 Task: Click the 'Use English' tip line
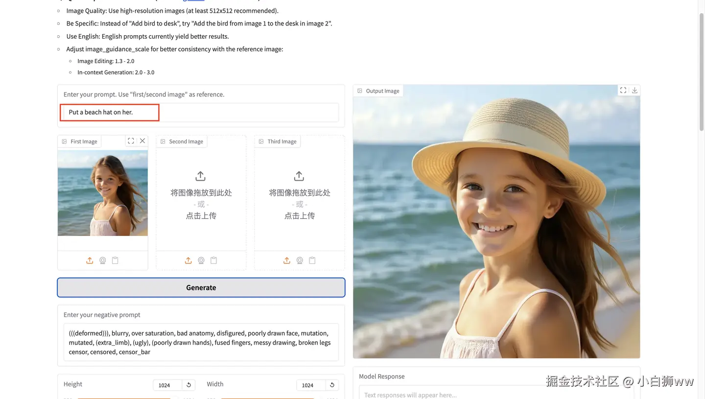coord(148,36)
